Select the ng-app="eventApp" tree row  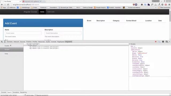click(33, 44)
